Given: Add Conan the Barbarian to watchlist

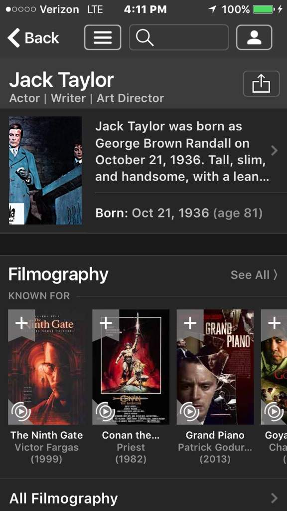Looking at the screenshot, I should point(106,323).
